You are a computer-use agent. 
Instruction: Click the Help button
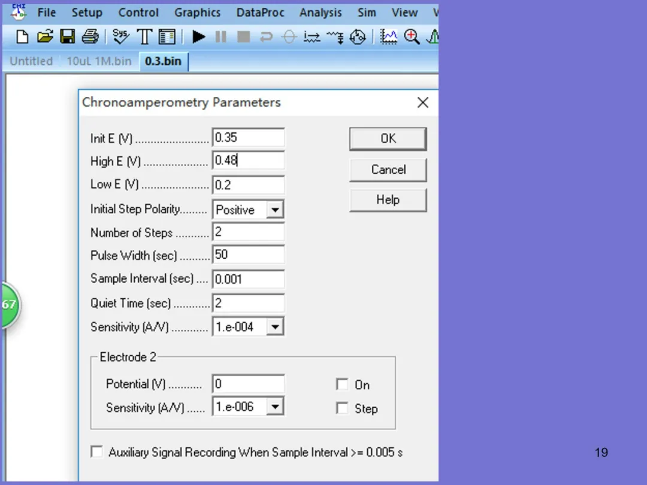coord(388,200)
